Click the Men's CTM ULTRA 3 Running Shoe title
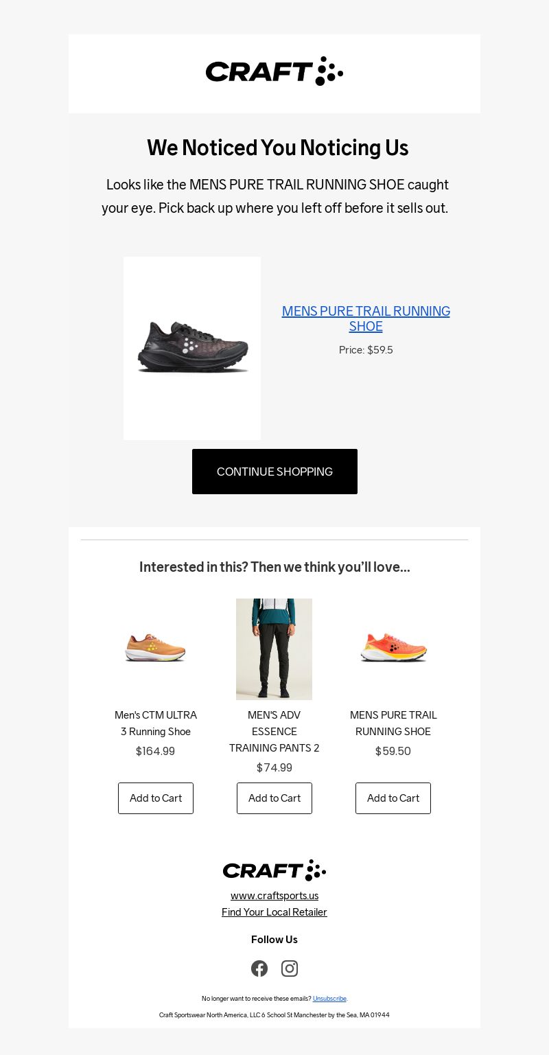This screenshot has height=1055, width=549. point(156,723)
